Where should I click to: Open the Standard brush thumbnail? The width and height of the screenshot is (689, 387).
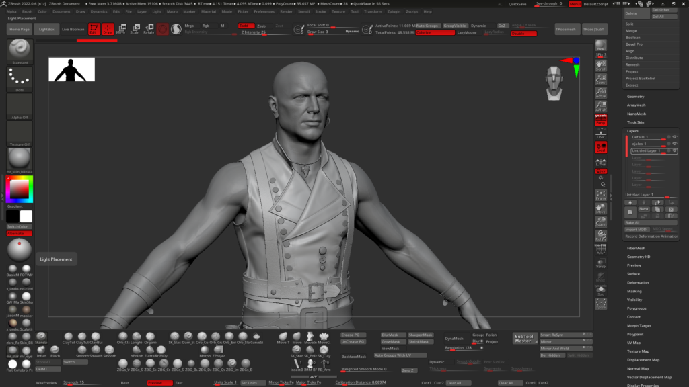pyautogui.click(x=20, y=52)
